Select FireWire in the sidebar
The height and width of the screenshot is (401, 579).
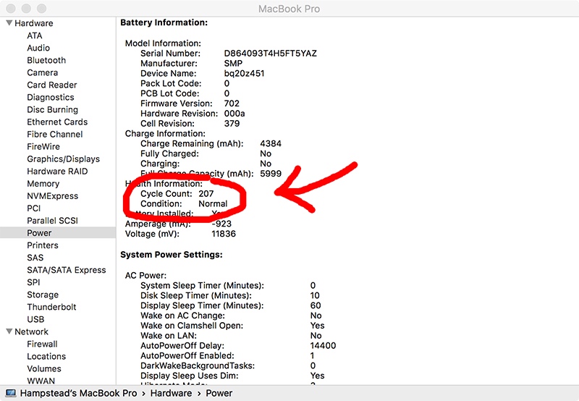(x=43, y=147)
